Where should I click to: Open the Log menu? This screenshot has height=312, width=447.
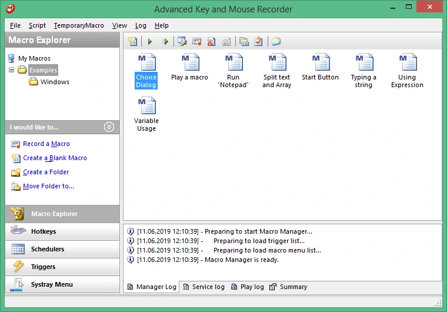point(141,25)
